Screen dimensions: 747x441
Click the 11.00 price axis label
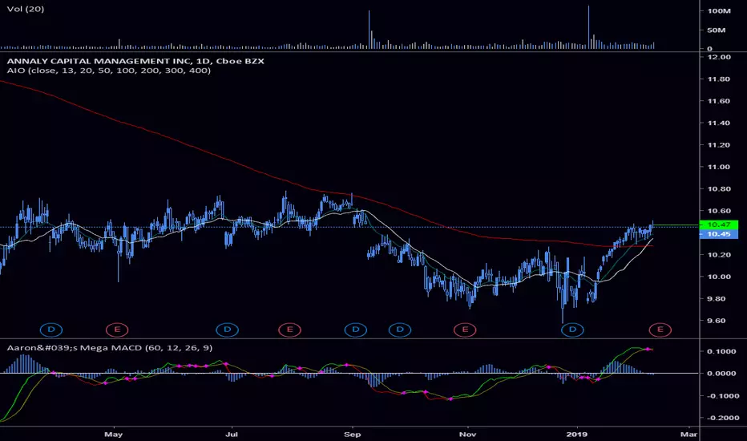(x=719, y=167)
